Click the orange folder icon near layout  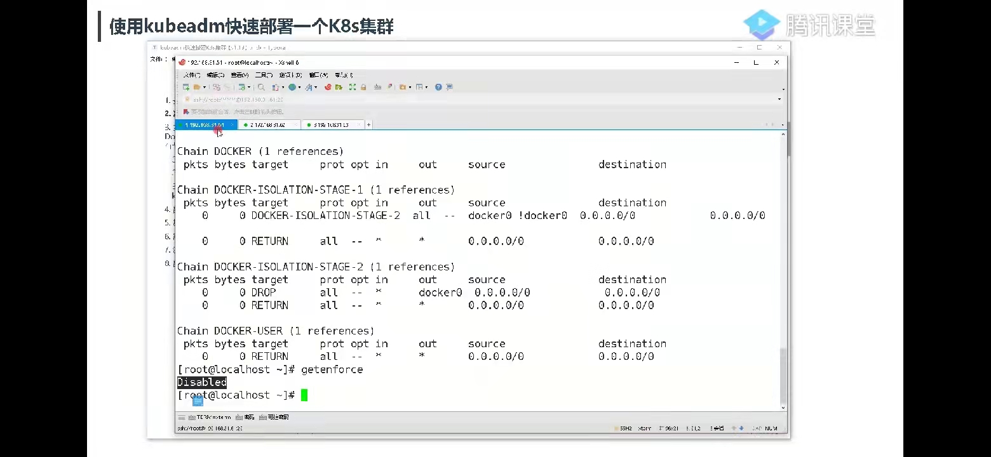pos(402,87)
